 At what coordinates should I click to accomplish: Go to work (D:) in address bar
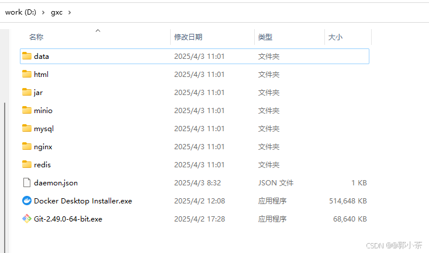click(x=20, y=12)
